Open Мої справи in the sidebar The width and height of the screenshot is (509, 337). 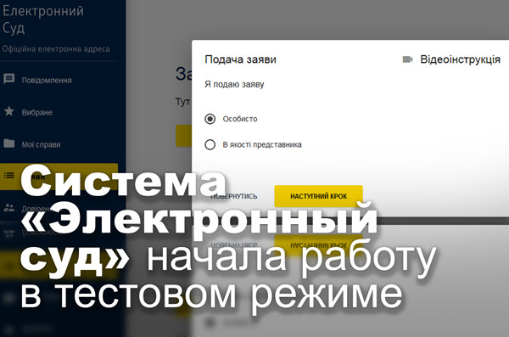point(42,144)
